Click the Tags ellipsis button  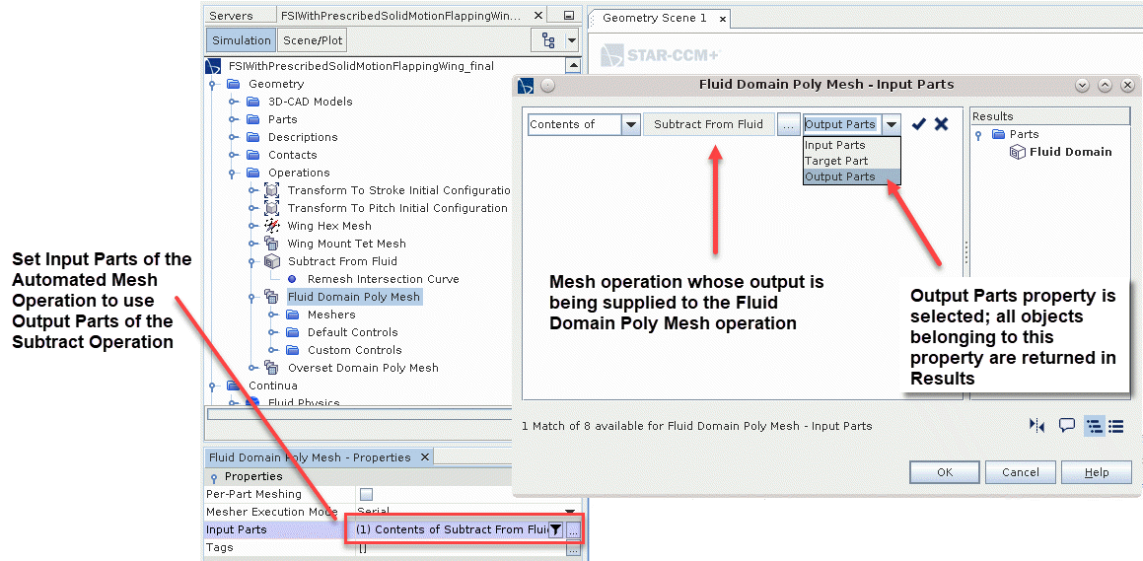coord(573,549)
